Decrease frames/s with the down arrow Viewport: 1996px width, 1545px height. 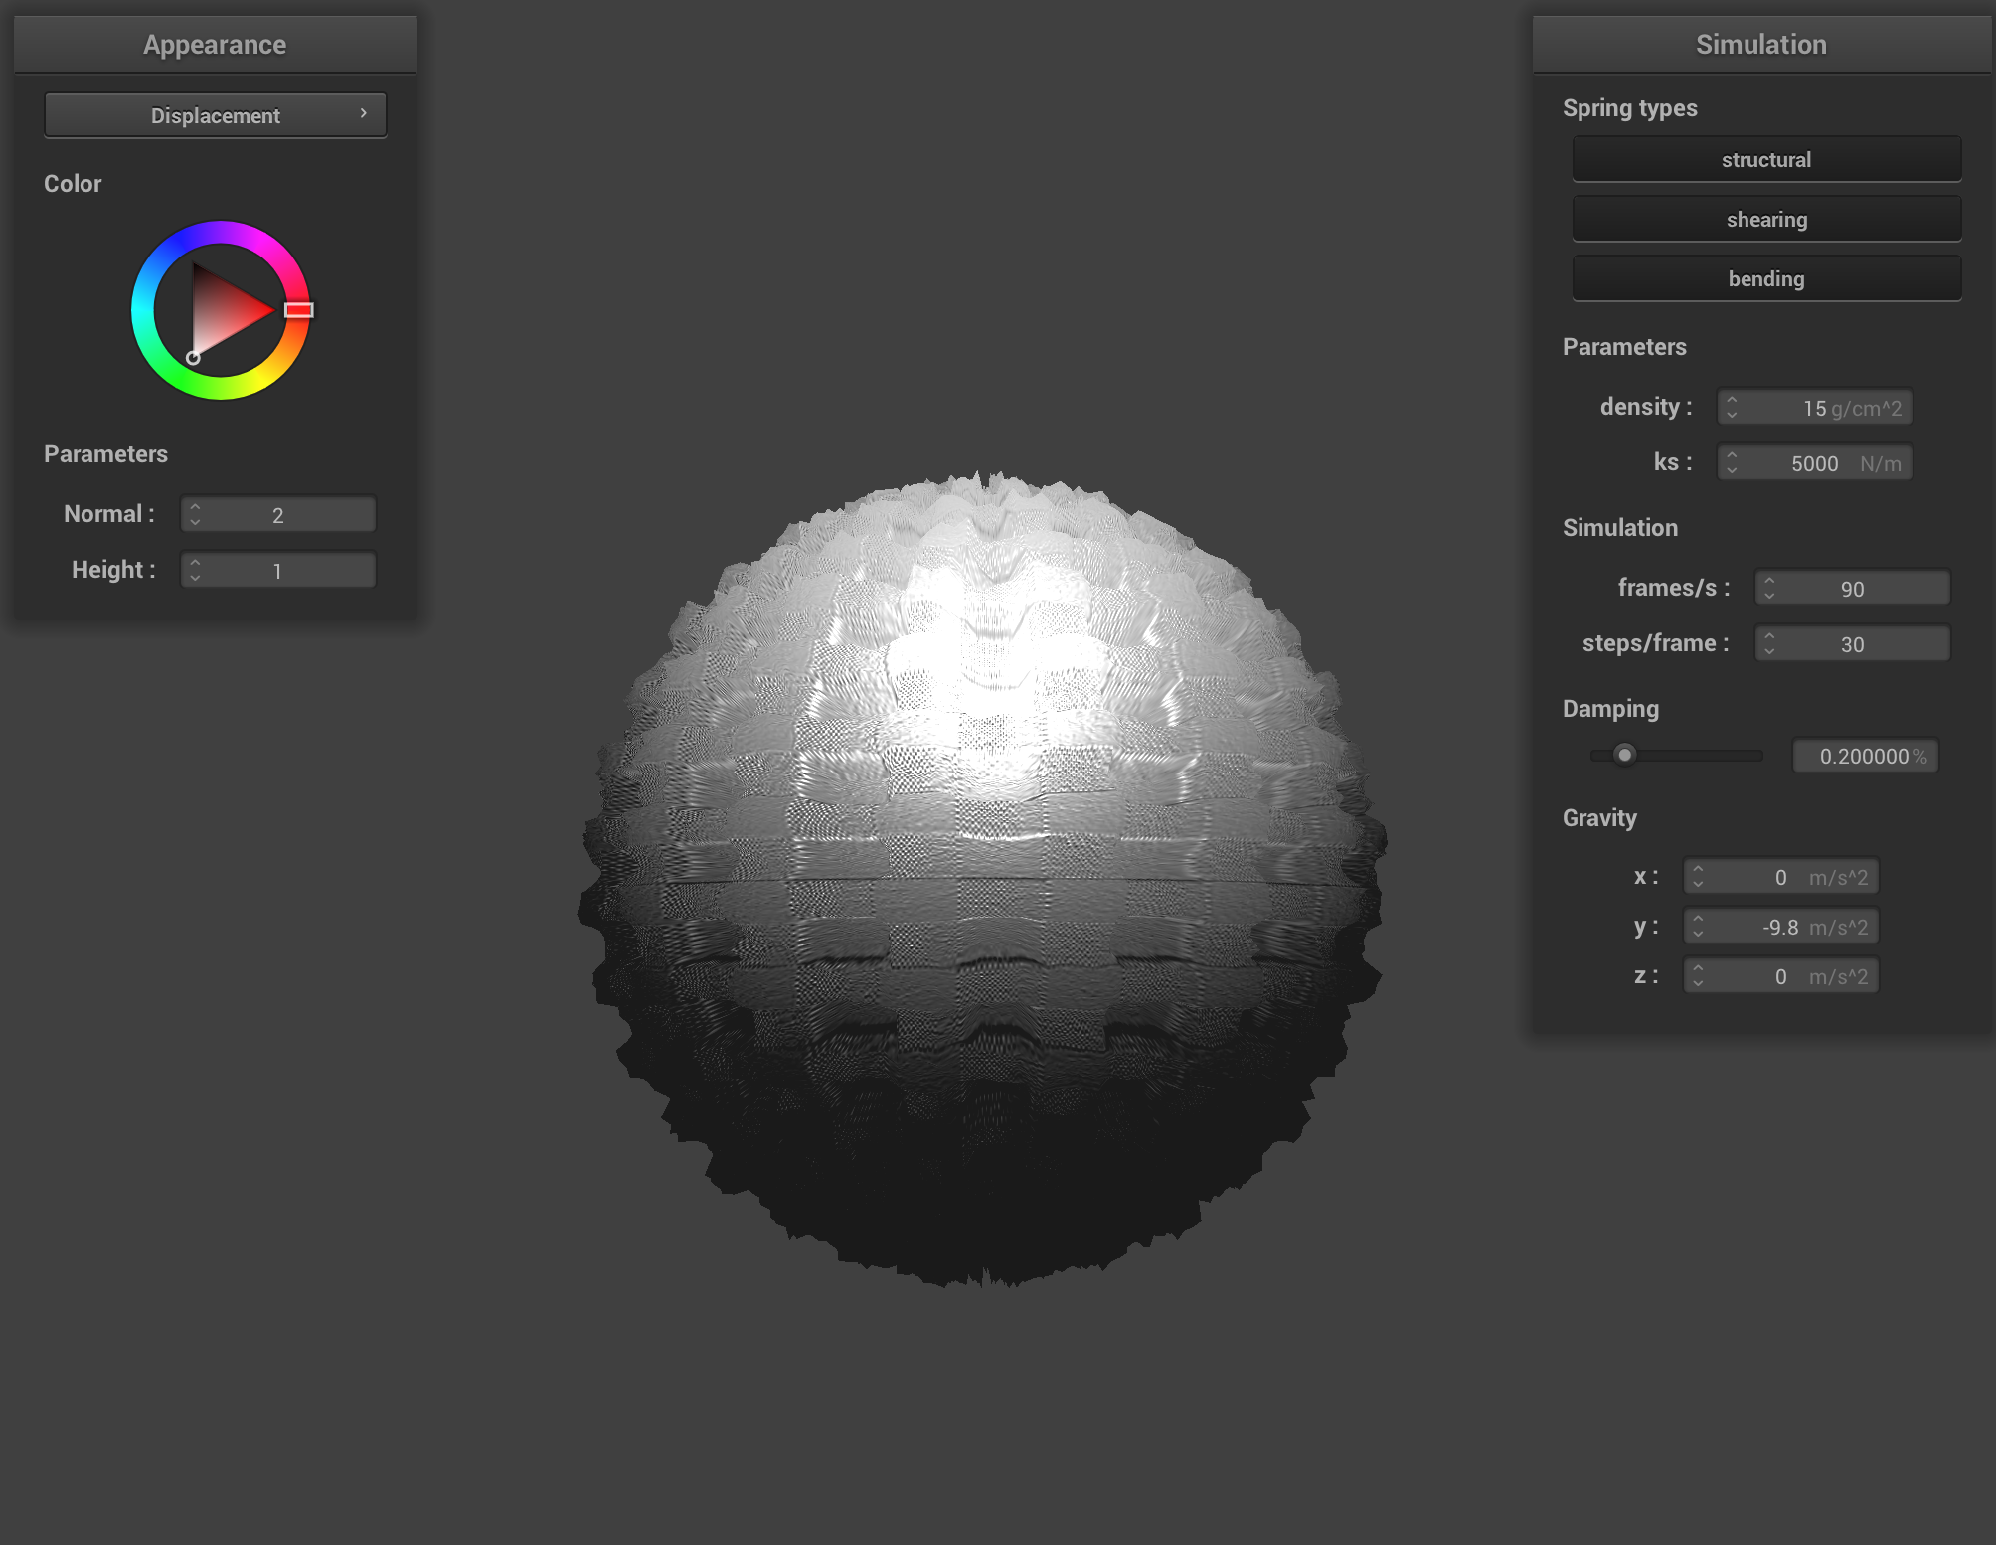1769,596
